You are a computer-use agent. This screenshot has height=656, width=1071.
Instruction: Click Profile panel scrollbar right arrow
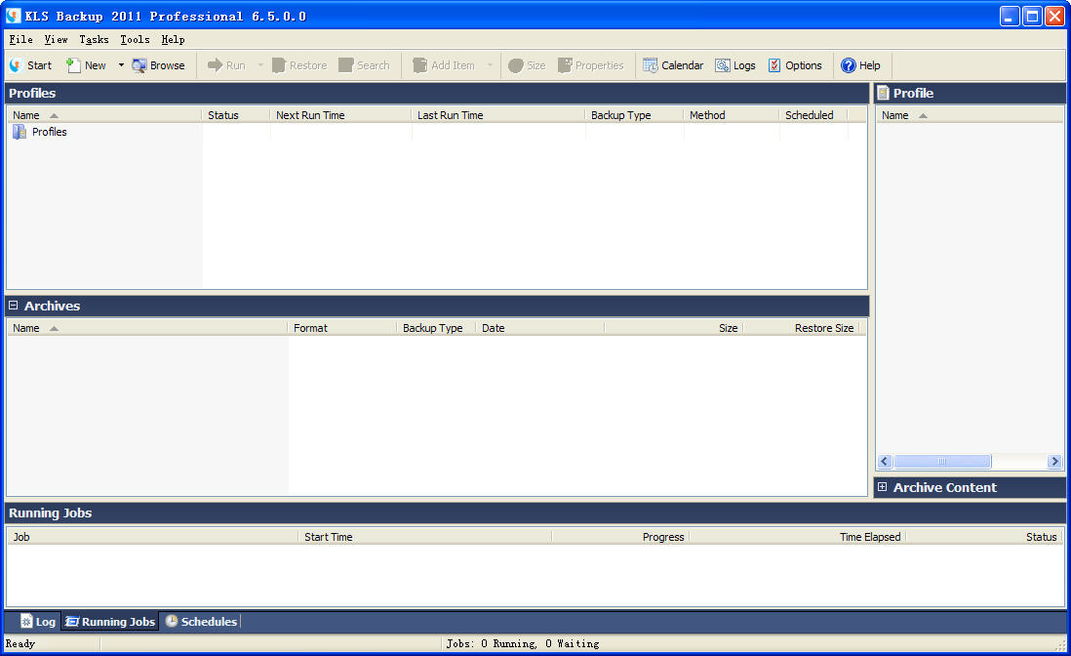(1054, 461)
